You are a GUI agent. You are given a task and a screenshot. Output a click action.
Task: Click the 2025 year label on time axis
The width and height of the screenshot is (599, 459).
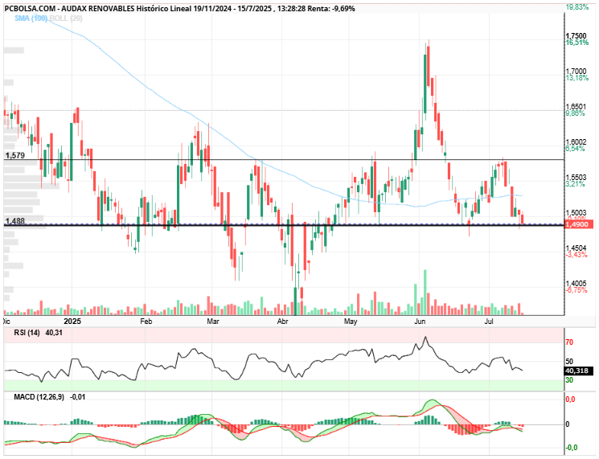(x=72, y=322)
